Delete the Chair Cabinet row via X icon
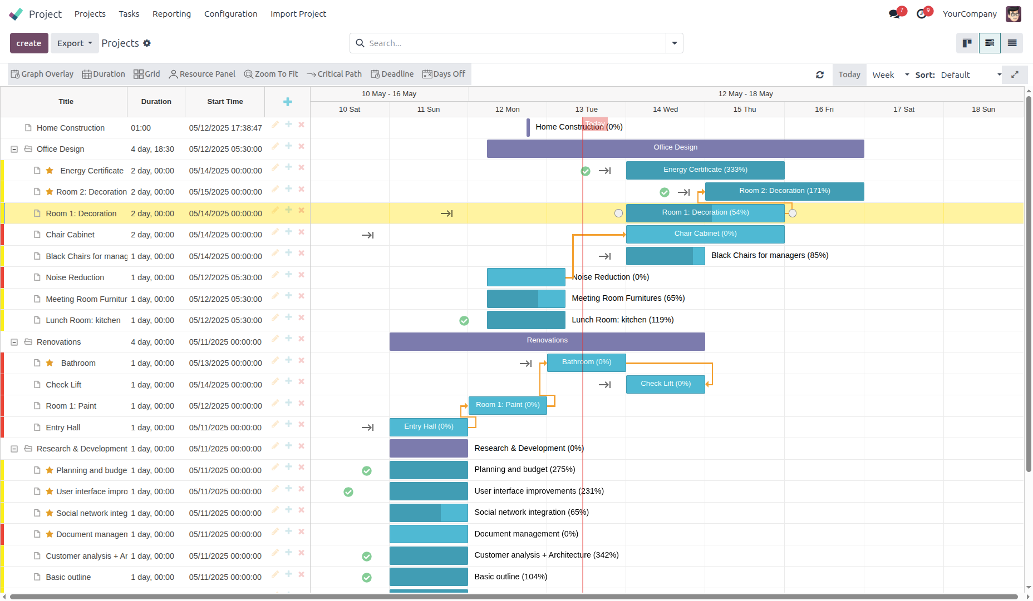The height and width of the screenshot is (601, 1033). coord(301,232)
